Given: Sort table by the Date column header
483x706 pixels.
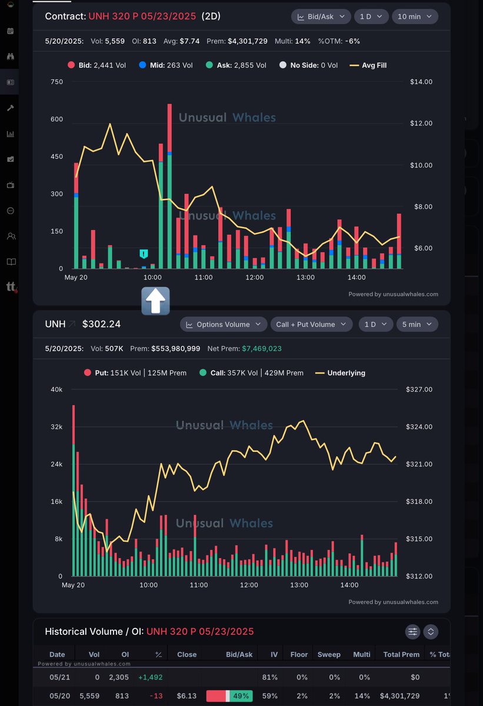Looking at the screenshot, I should coord(58,654).
